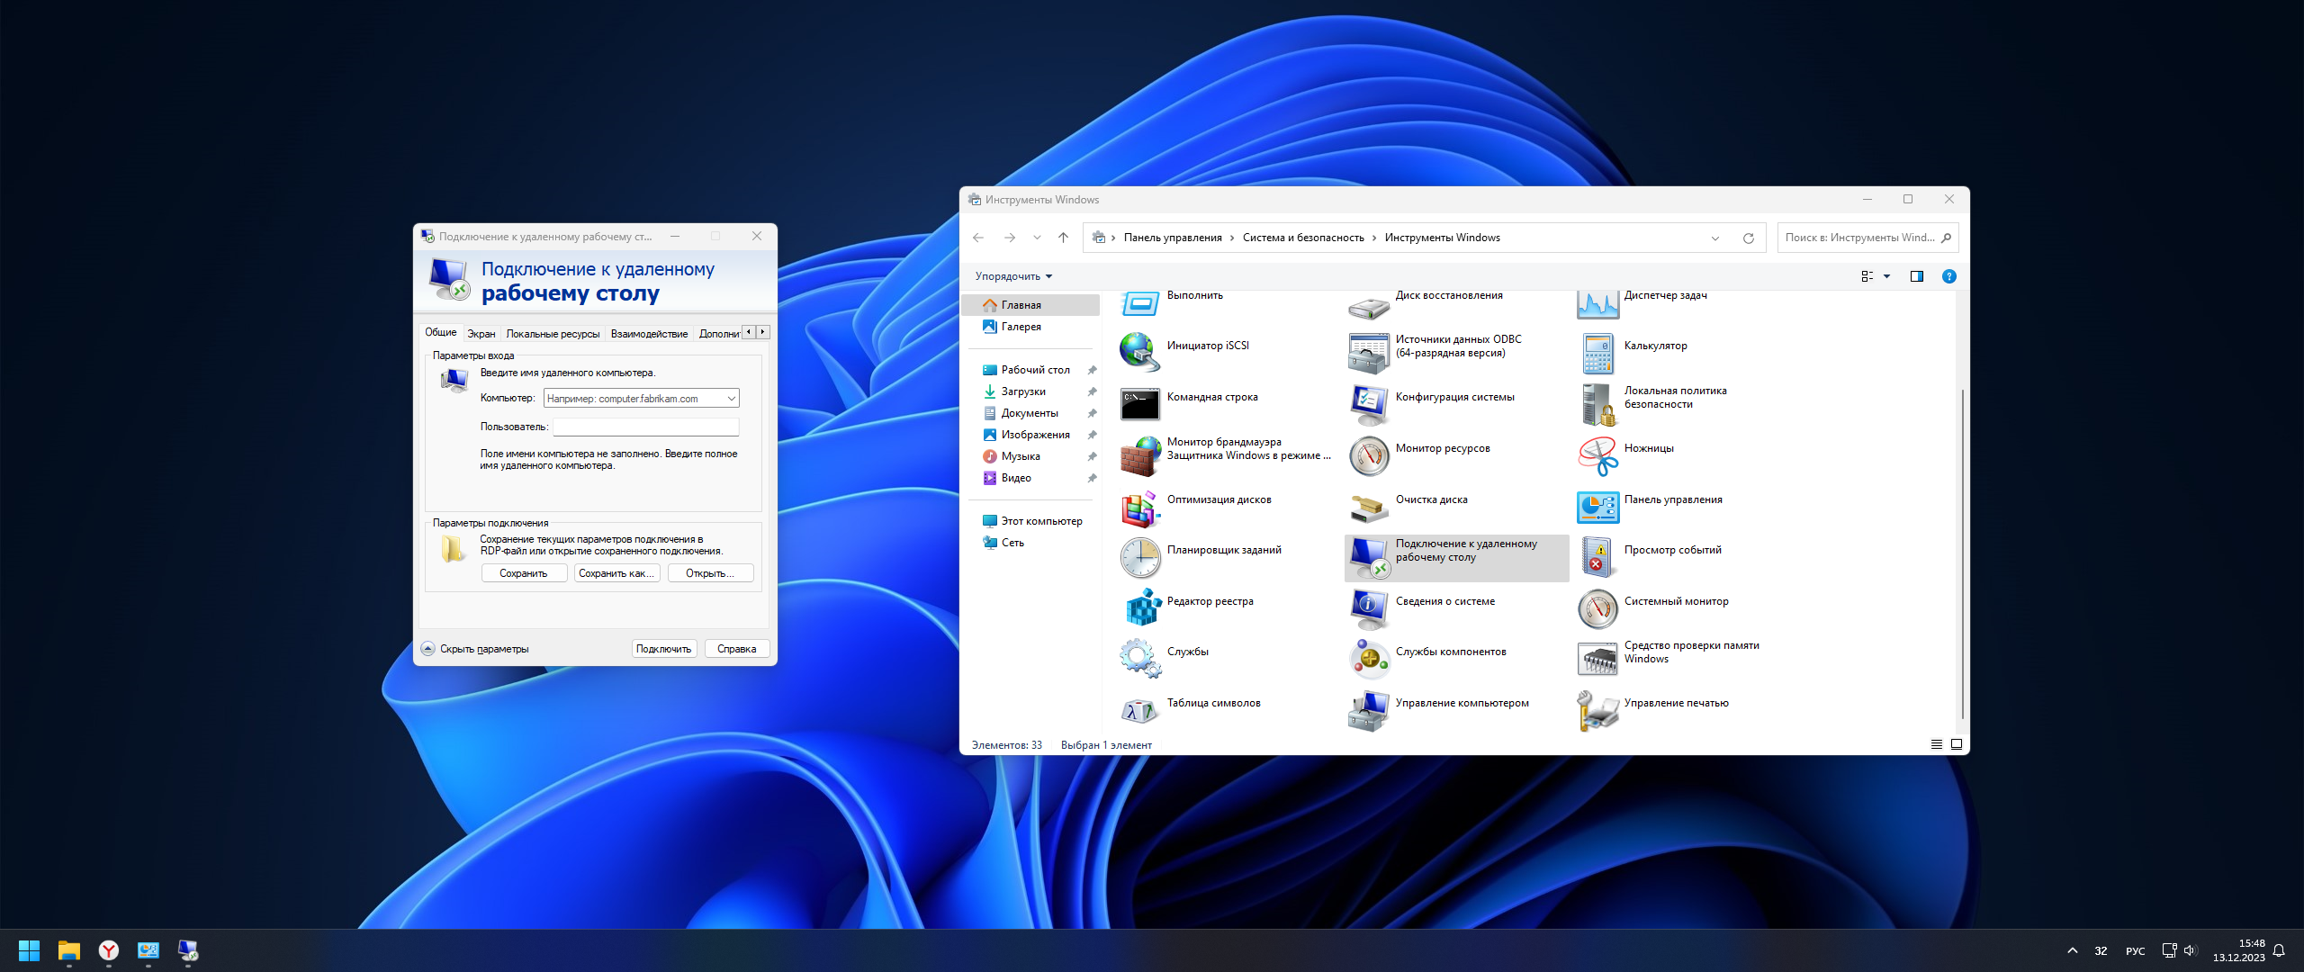Open Resource Monitor (Монитор ресурсов) icon

(x=1368, y=455)
